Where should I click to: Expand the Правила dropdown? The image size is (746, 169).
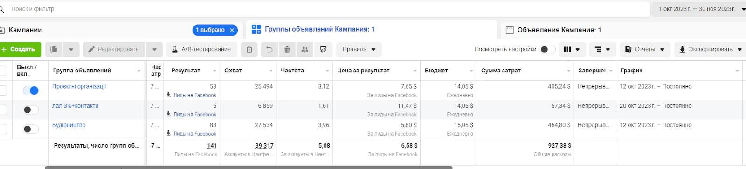(359, 49)
